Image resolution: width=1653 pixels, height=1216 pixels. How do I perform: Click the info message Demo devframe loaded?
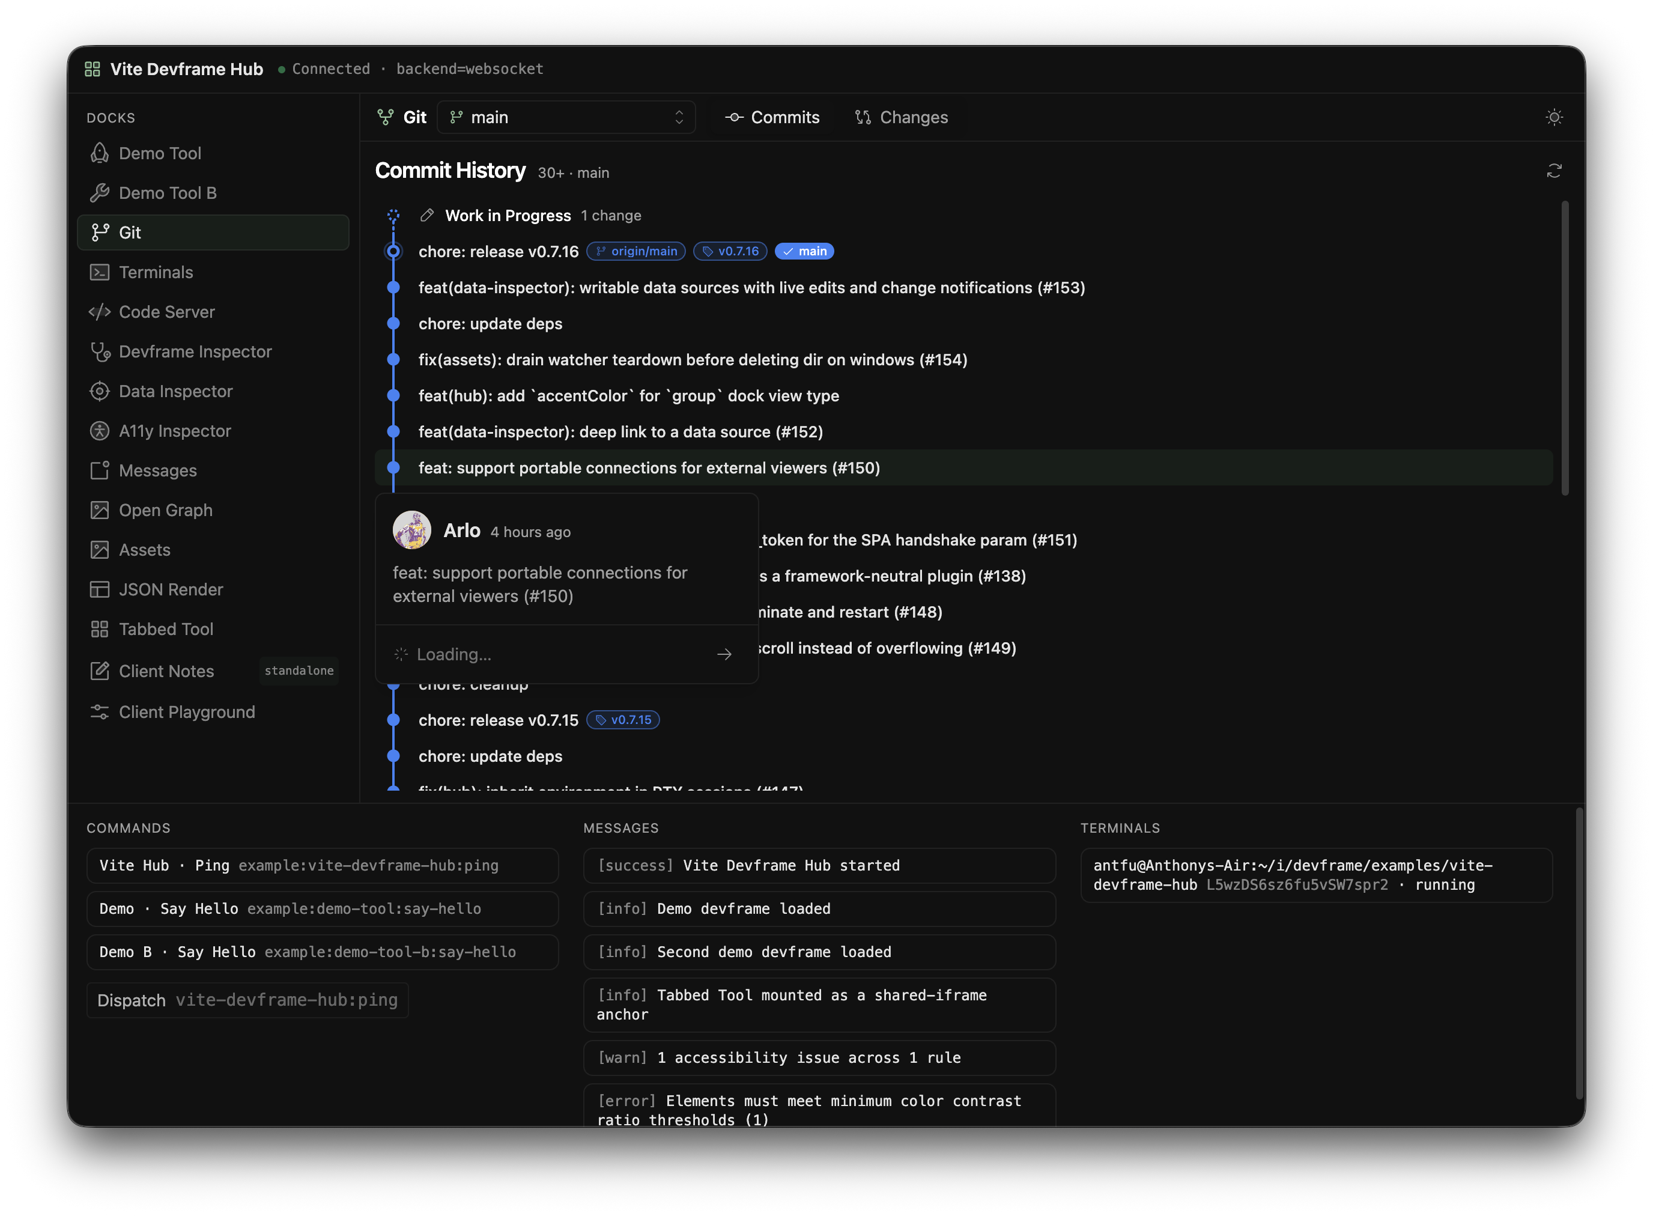pos(819,909)
